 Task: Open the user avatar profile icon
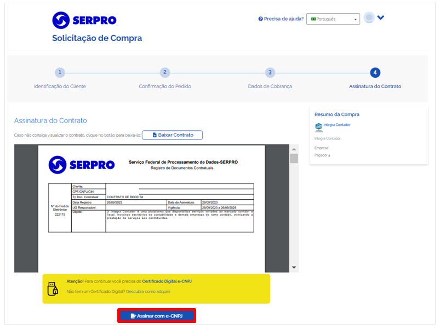pyautogui.click(x=369, y=18)
